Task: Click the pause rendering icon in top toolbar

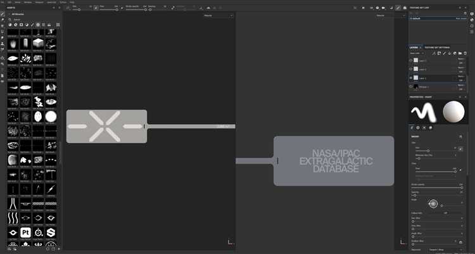Action: point(364,8)
